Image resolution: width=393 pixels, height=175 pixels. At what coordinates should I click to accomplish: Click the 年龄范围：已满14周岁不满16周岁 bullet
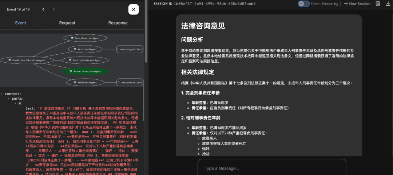pos(219,127)
